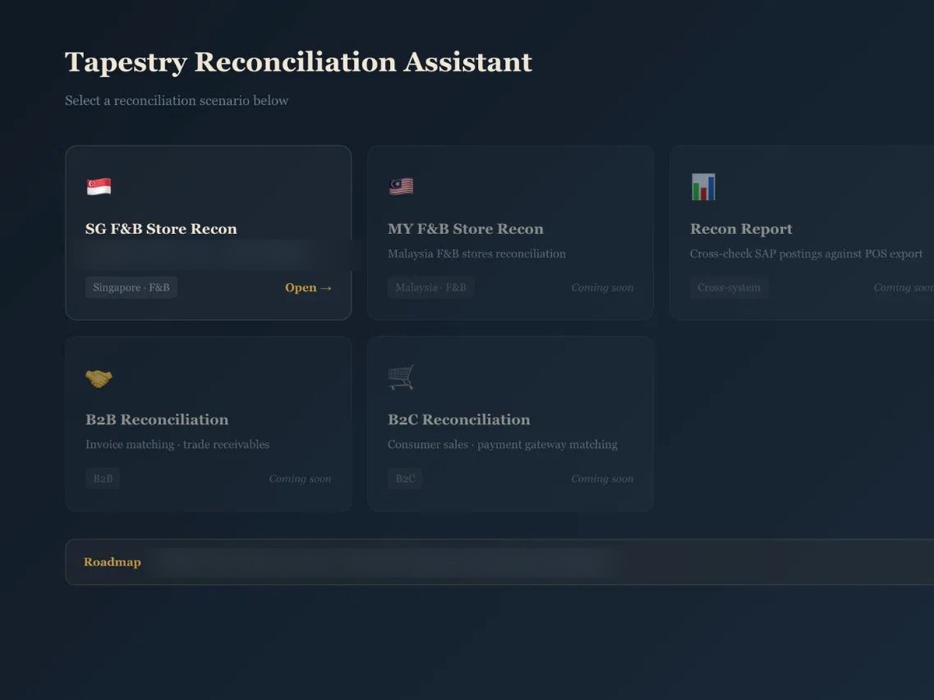The height and width of the screenshot is (700, 934).
Task: Click the B2B tag badge
Action: (103, 478)
